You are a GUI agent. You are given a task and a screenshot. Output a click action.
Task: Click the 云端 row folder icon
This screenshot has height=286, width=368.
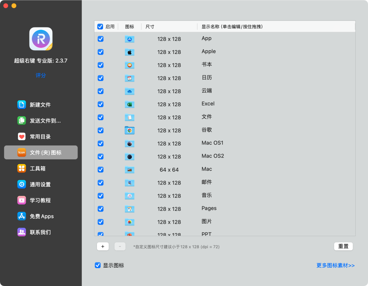[130, 91]
